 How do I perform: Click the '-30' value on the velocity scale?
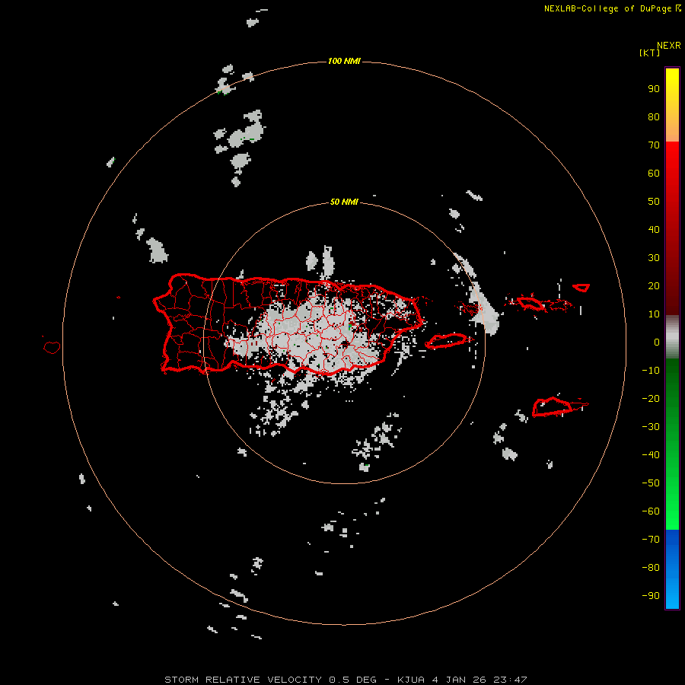click(651, 427)
